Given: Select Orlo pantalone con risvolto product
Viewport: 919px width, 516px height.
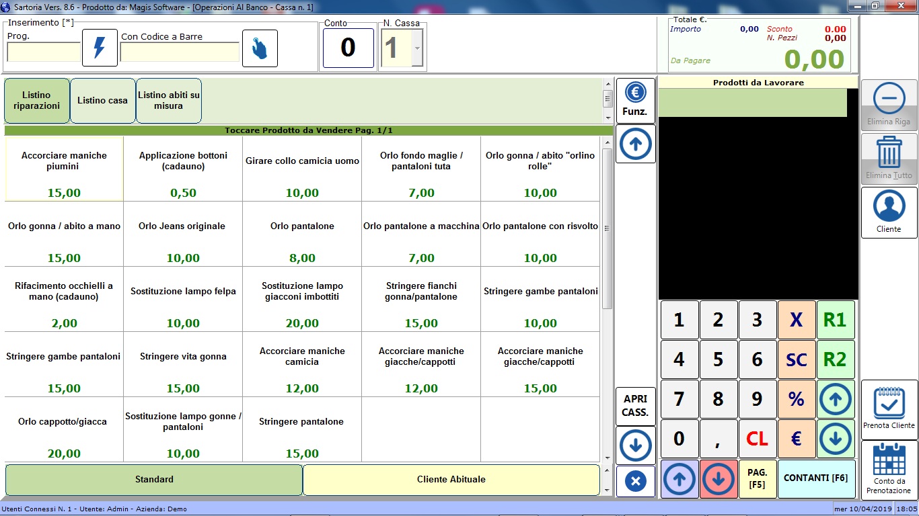Looking at the screenshot, I should (x=540, y=234).
